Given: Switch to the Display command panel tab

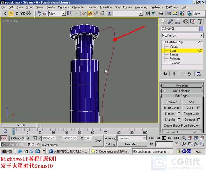Looking at the screenshot, I should (193, 21).
